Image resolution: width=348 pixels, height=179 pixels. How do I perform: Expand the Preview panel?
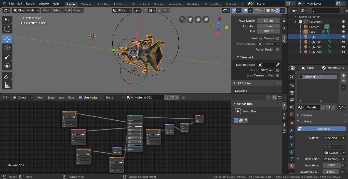pos(298,115)
